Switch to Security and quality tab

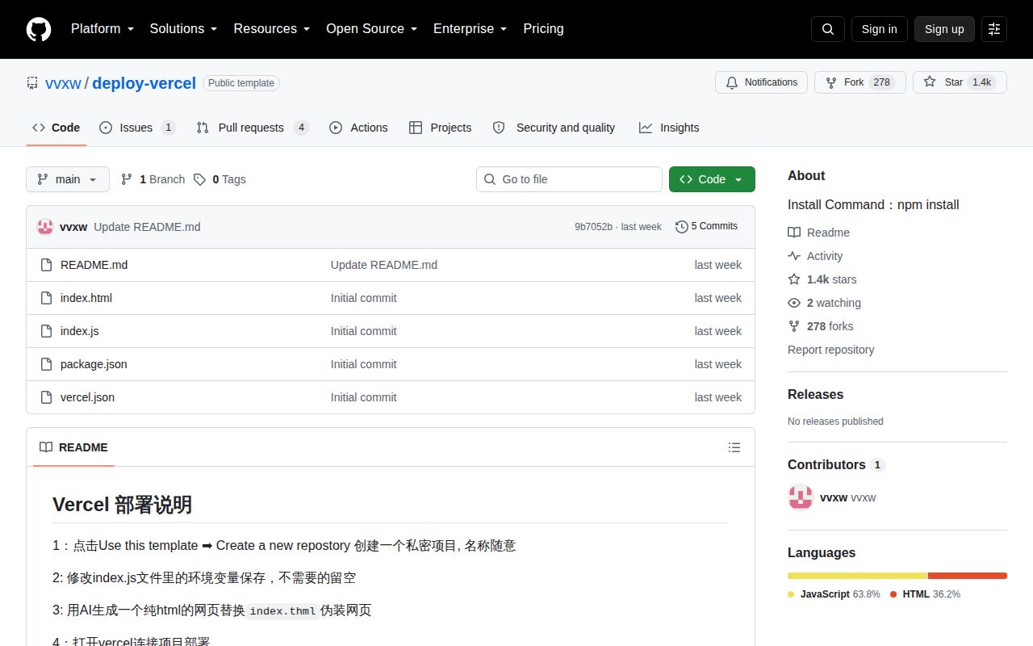[554, 128]
